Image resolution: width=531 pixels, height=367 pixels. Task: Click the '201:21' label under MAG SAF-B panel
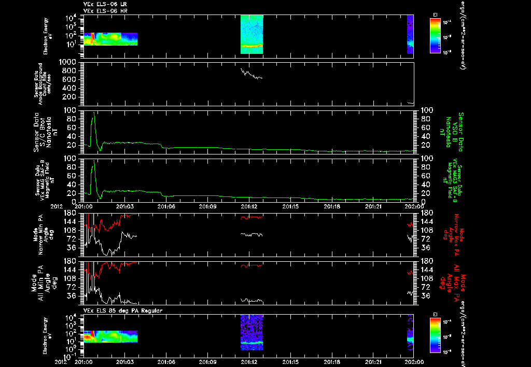pyautogui.click(x=373, y=206)
